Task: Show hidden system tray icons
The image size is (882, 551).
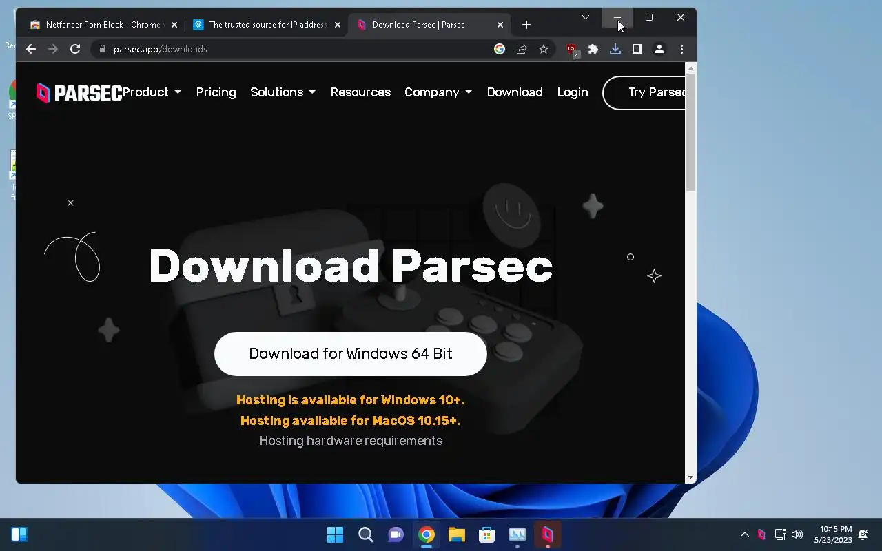Action: [x=745, y=534]
